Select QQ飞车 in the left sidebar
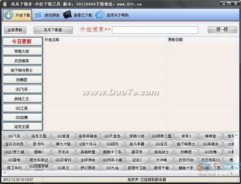This screenshot has width=241, height=184. pyautogui.click(x=22, y=89)
